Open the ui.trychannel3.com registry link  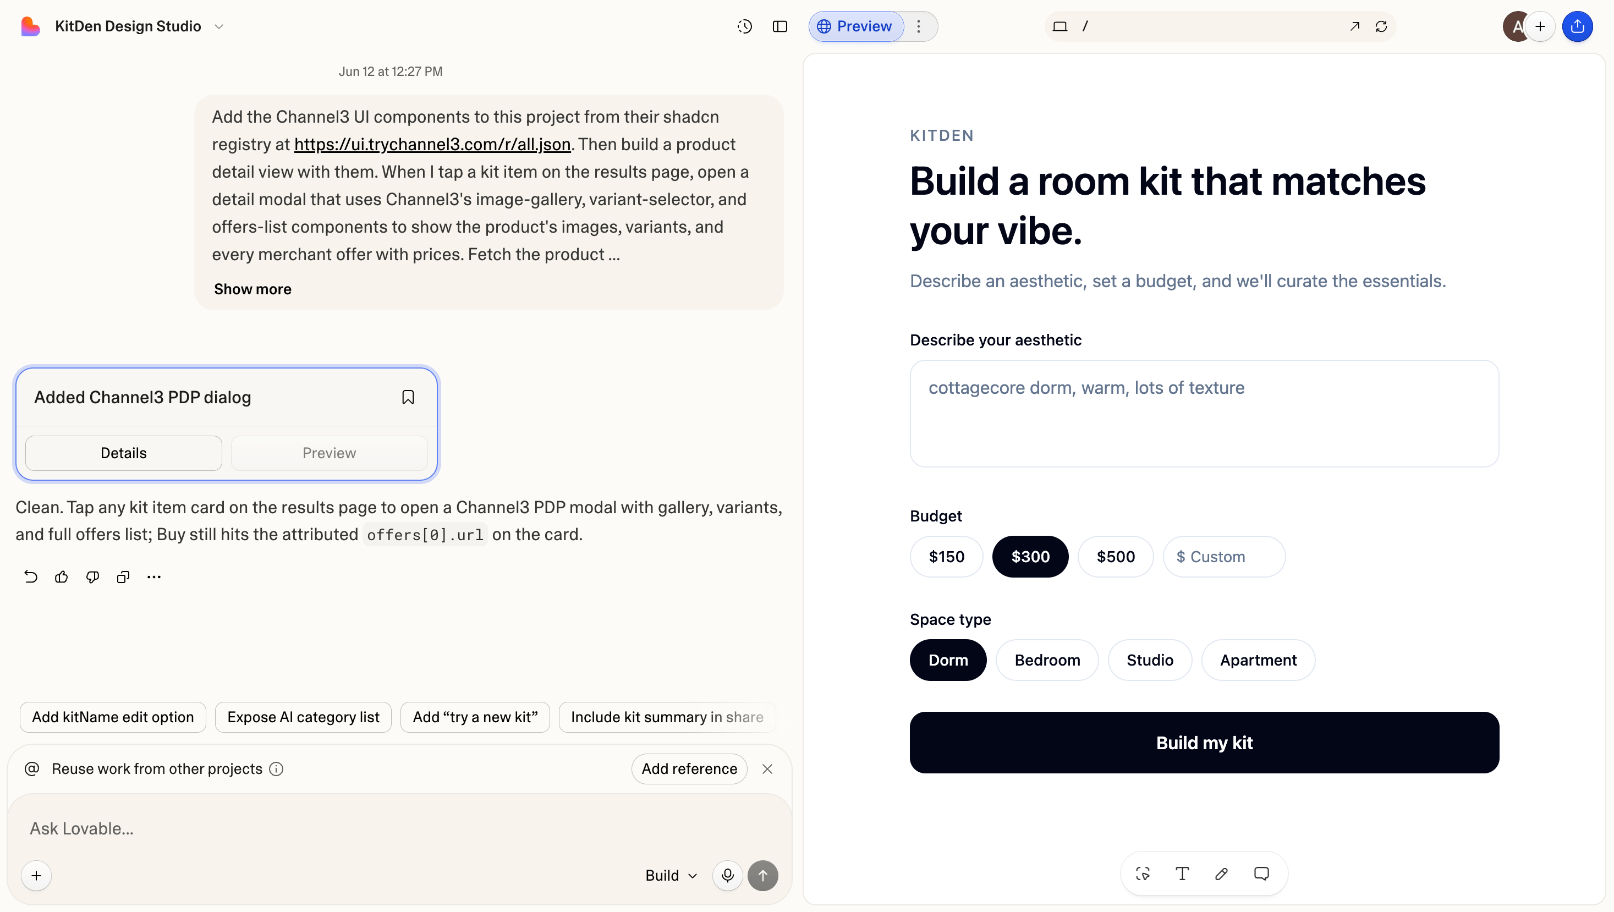(432, 144)
